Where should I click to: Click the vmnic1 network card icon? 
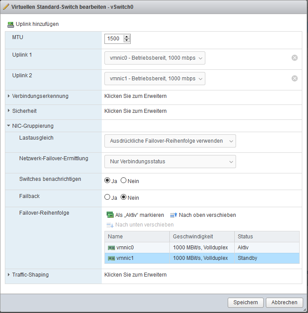tap(111, 258)
